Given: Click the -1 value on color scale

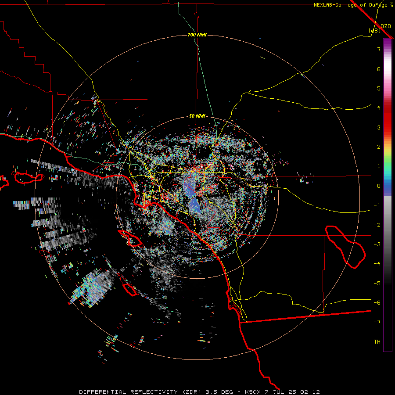Looking at the screenshot, I should (377, 205).
